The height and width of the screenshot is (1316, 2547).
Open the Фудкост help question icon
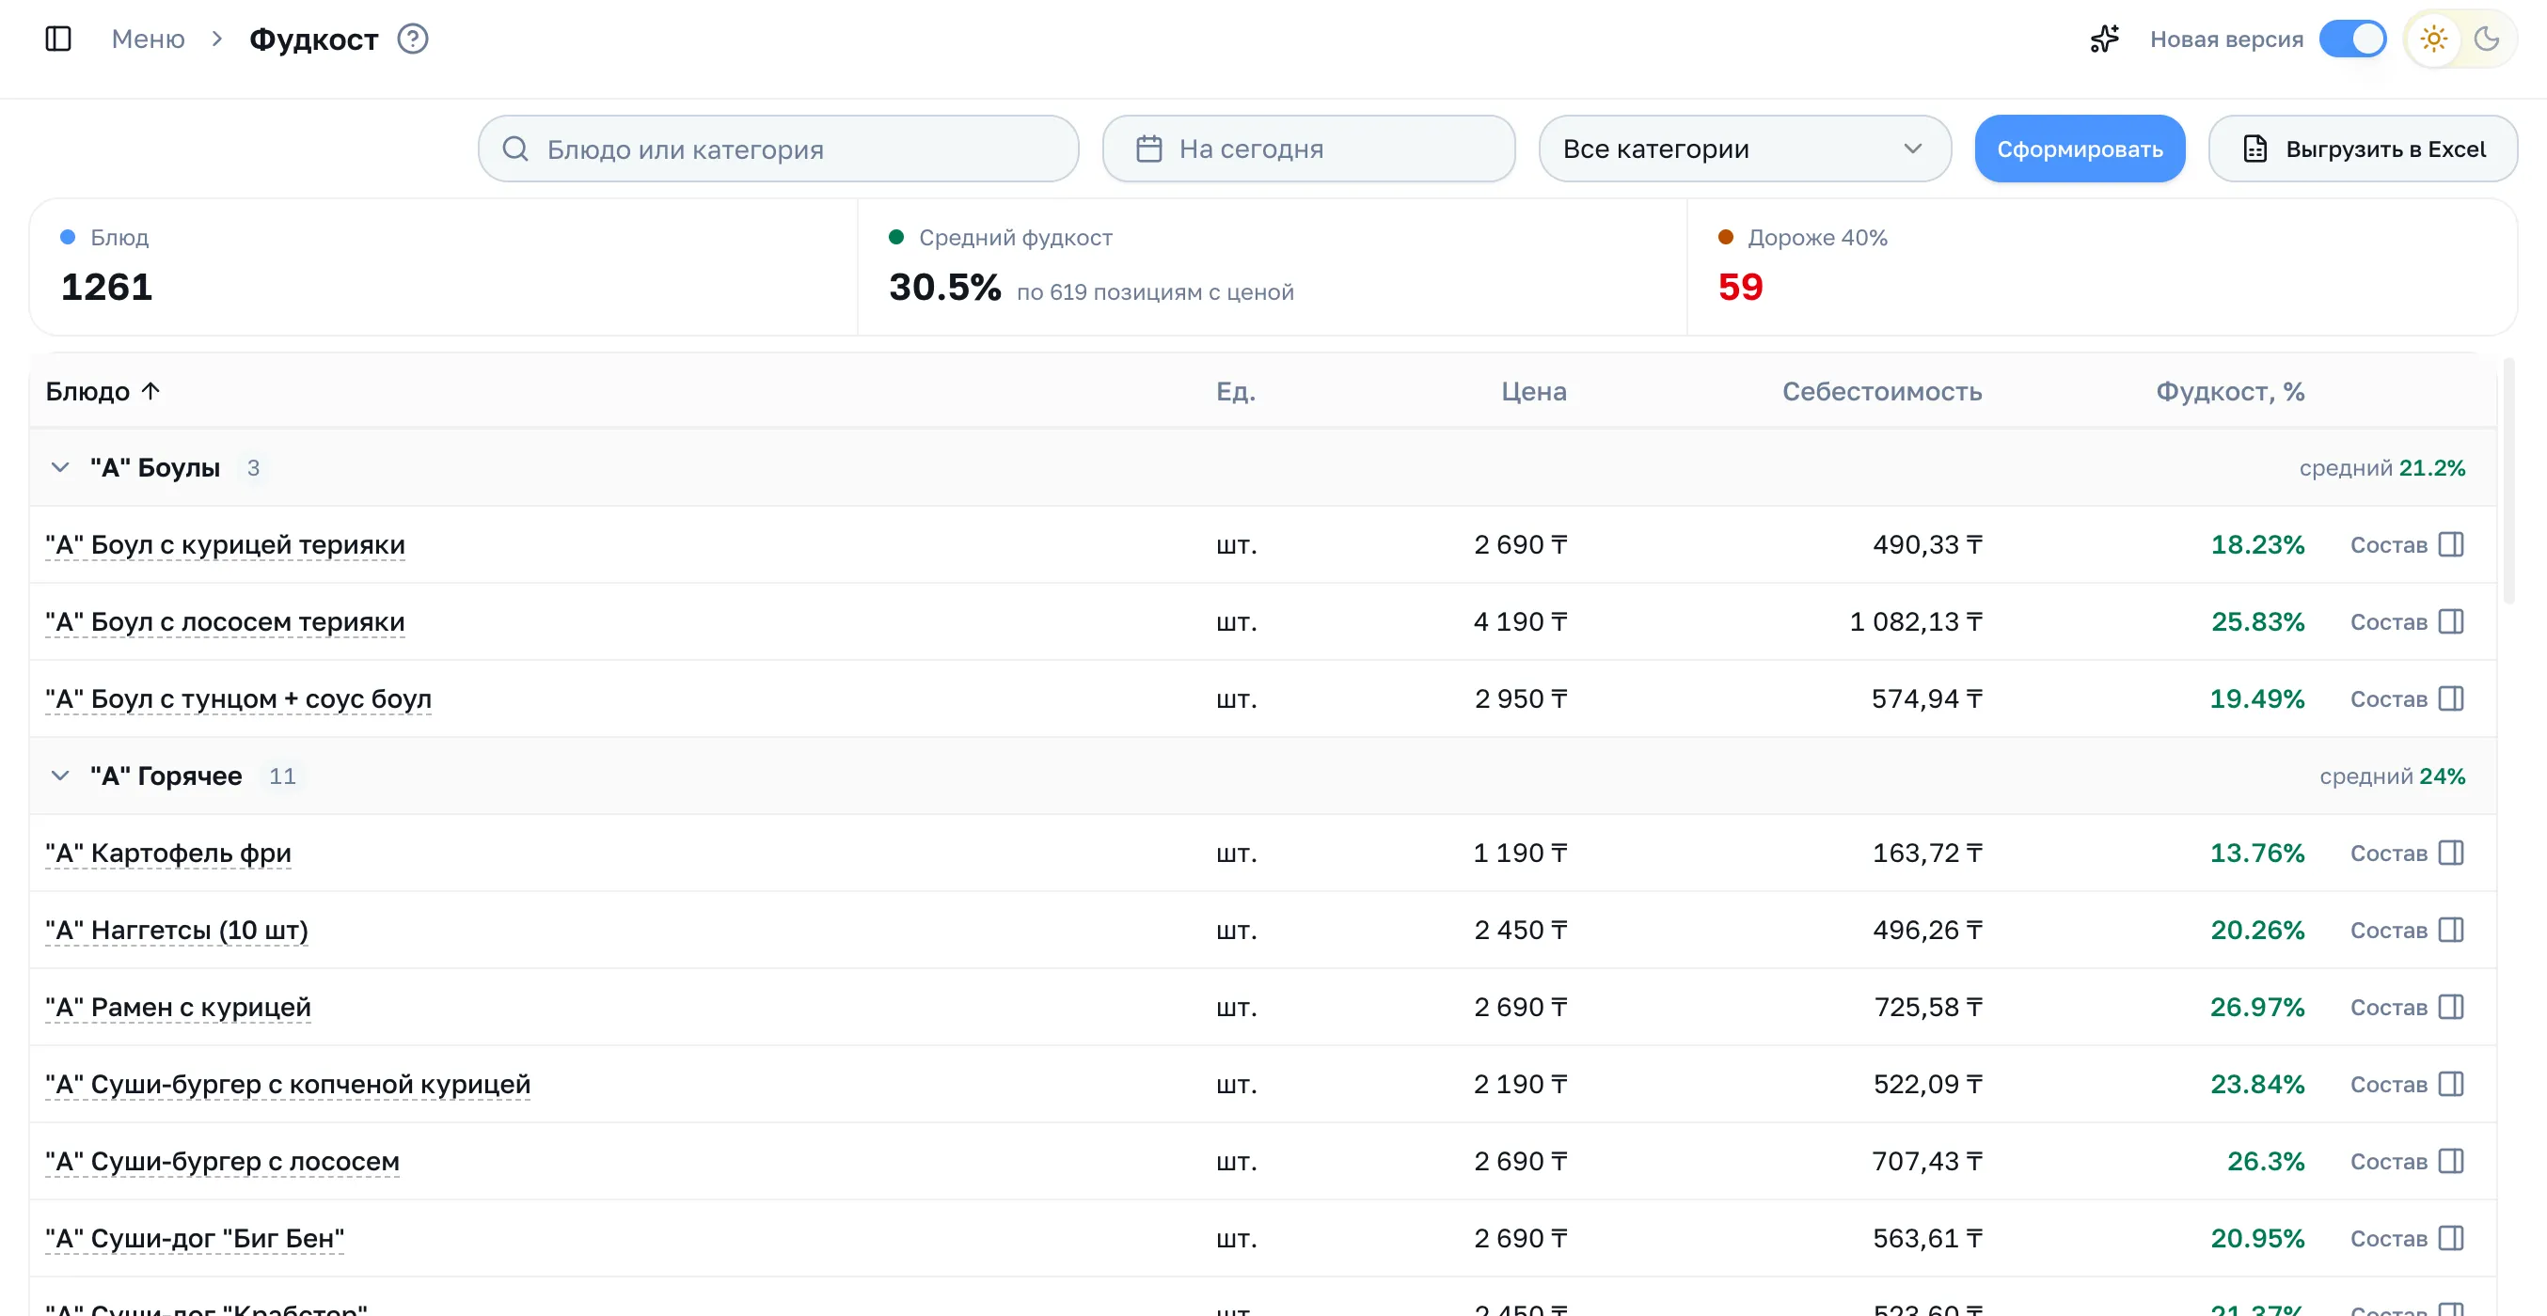click(x=412, y=39)
